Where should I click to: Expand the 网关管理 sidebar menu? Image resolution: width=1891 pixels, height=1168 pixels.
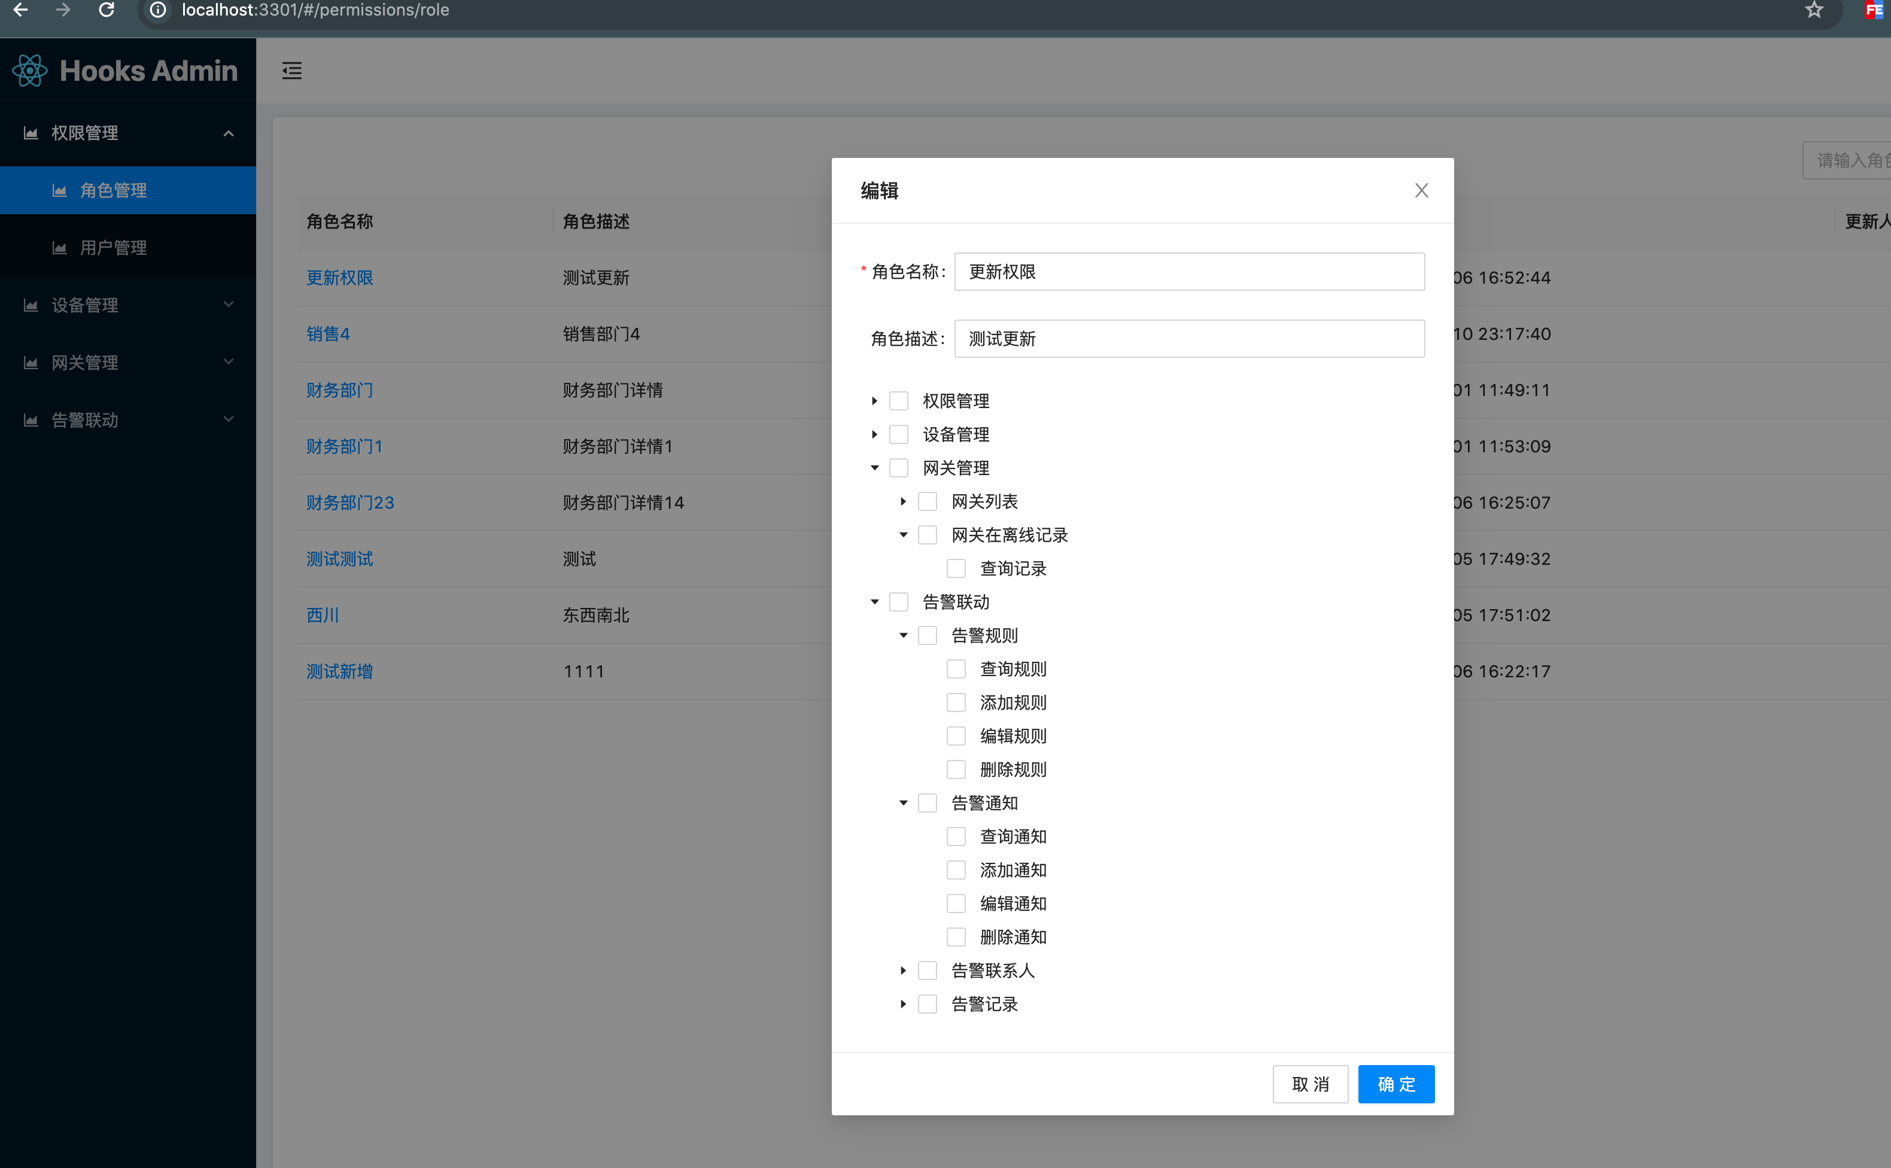tap(127, 362)
